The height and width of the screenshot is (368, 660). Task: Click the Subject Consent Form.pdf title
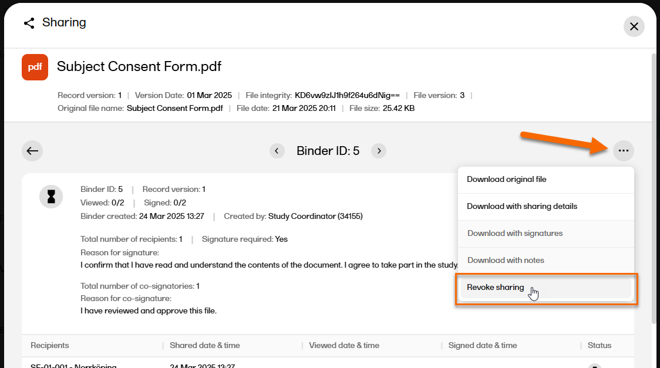coord(139,66)
